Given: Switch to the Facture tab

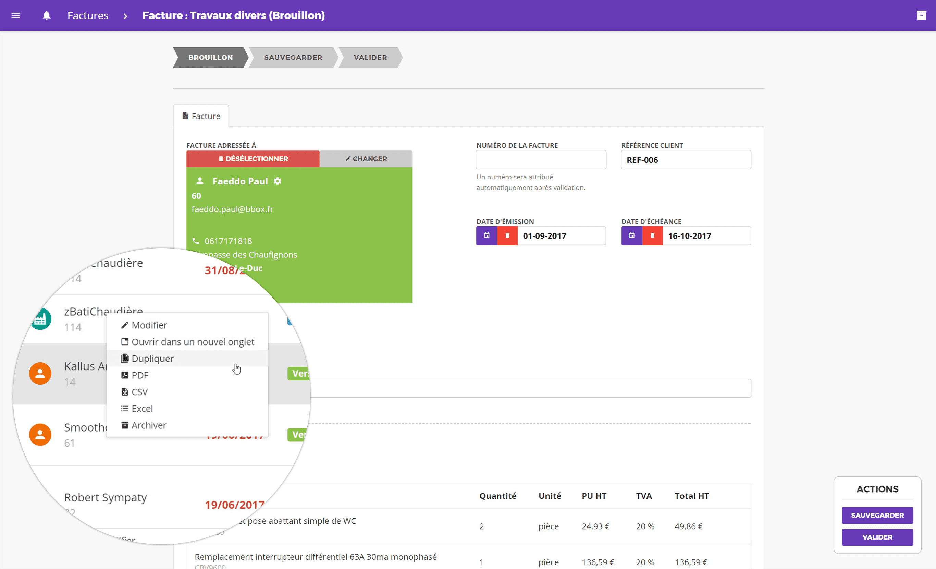Looking at the screenshot, I should [x=201, y=116].
